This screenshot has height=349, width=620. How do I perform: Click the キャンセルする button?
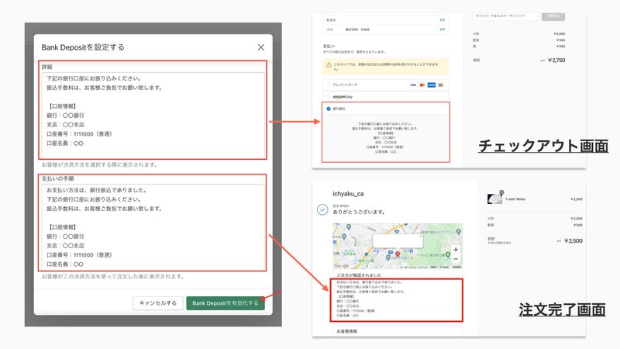point(158,303)
